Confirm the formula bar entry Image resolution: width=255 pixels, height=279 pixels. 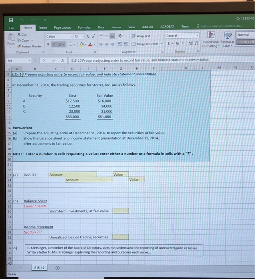pos(53,61)
